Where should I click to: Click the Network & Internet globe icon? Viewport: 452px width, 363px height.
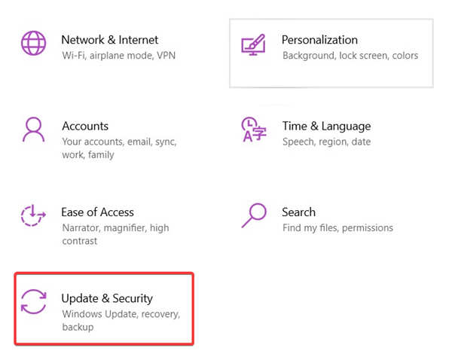pos(34,43)
